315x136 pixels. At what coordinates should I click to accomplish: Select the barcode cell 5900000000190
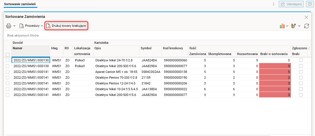pos(175,78)
